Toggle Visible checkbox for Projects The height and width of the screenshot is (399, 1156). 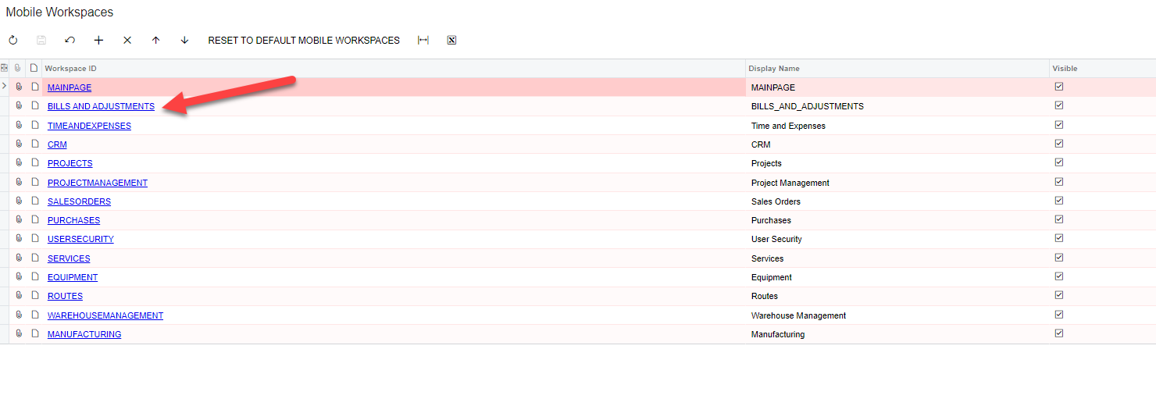click(1059, 162)
